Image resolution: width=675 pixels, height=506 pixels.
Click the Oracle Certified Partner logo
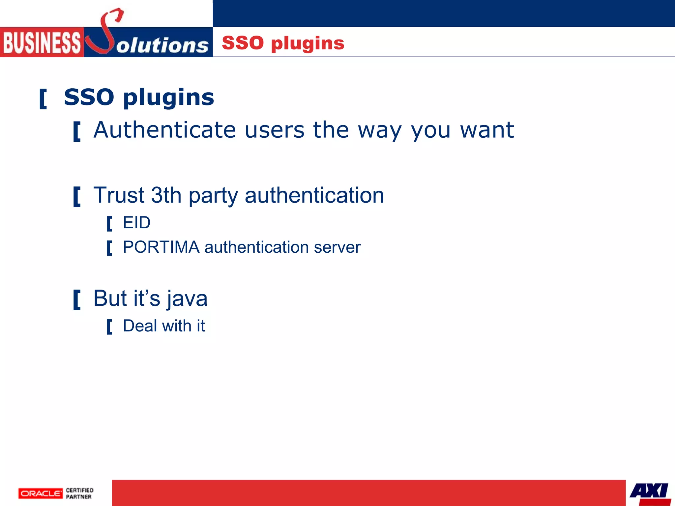tap(56, 493)
